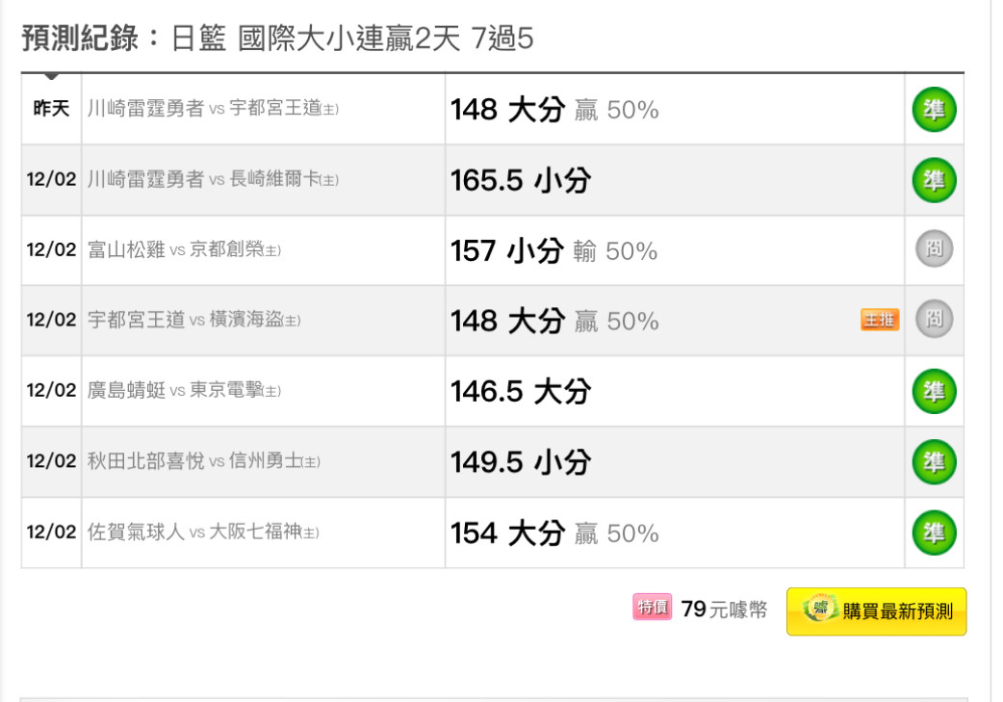The image size is (1003, 702).
Task: Click gray badge on 宇都宮王道 vs 橫濱海盜 row
Action: 934,319
